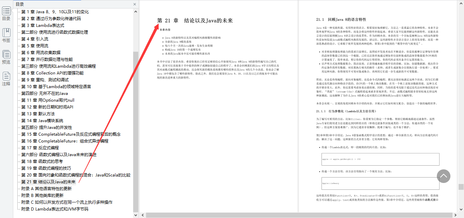464x218 pixels.
Task: Go to 第 18 章 函数式的思考
Action: click(x=42, y=162)
